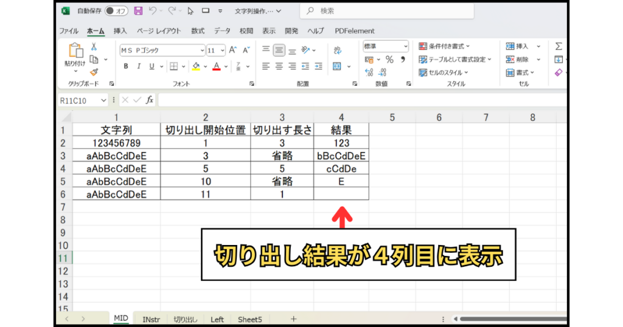Viewport: 623px width, 327px height.
Task: Click the yellow fill color swatch
Action: (195, 66)
